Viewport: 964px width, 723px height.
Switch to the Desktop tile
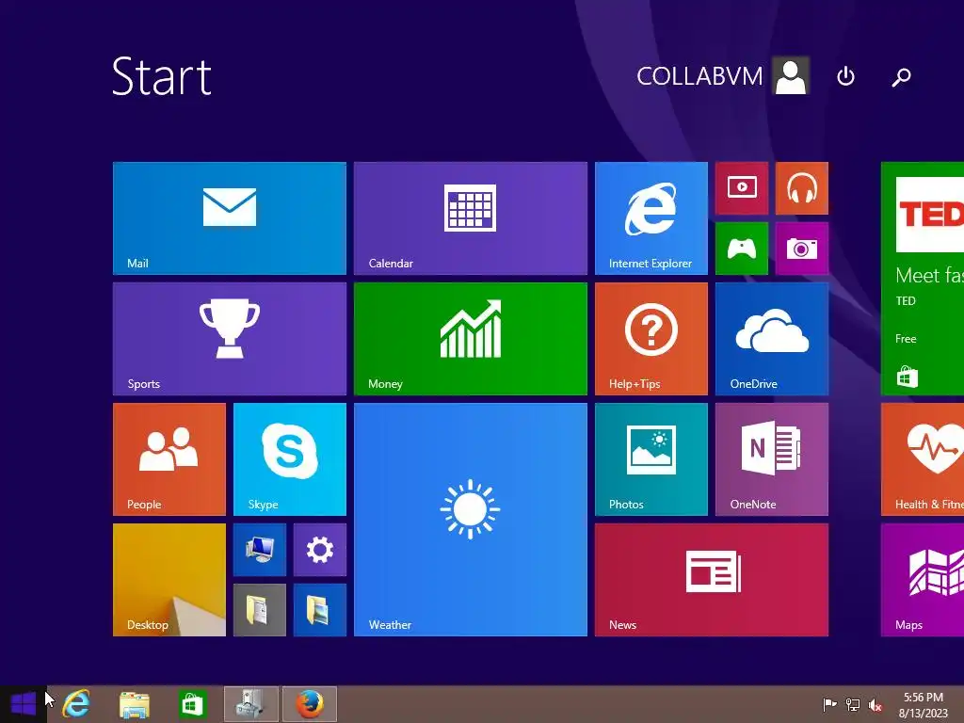click(x=169, y=580)
